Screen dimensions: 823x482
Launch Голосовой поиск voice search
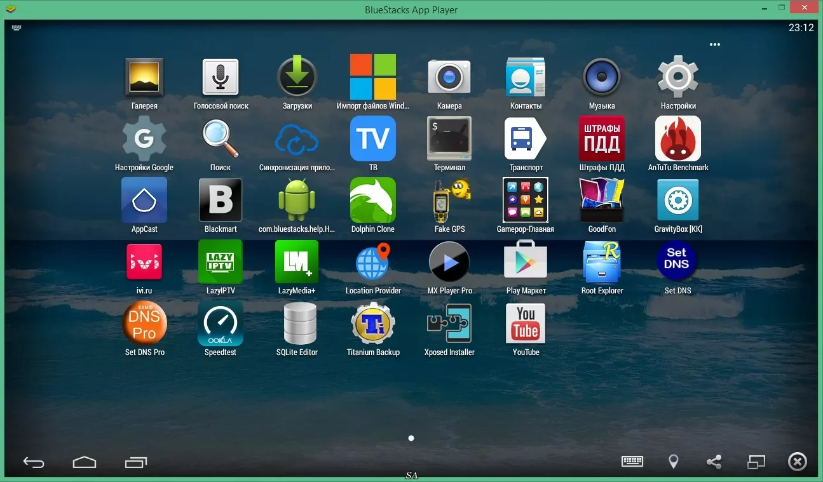click(x=221, y=77)
